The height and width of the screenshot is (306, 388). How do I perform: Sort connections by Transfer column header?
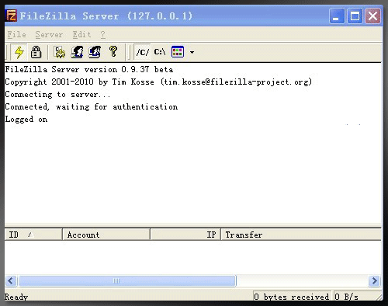[301, 235]
